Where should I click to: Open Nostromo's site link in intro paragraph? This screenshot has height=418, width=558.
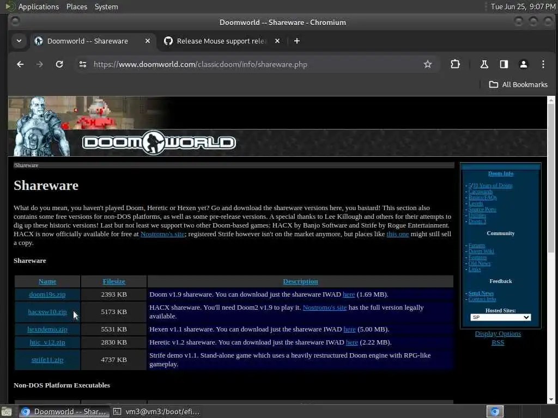tap(162, 234)
